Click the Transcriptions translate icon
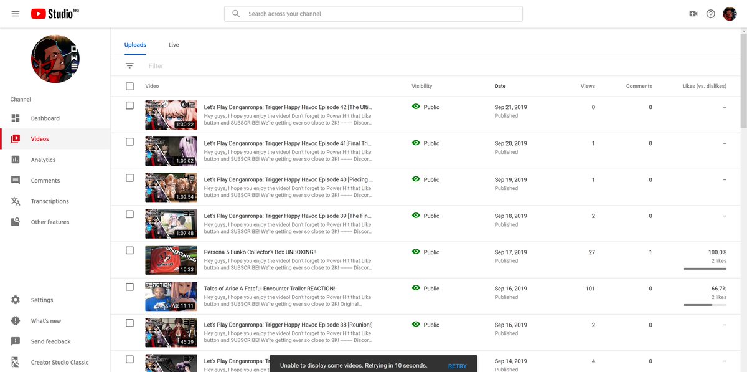The image size is (747, 372). pos(16,201)
